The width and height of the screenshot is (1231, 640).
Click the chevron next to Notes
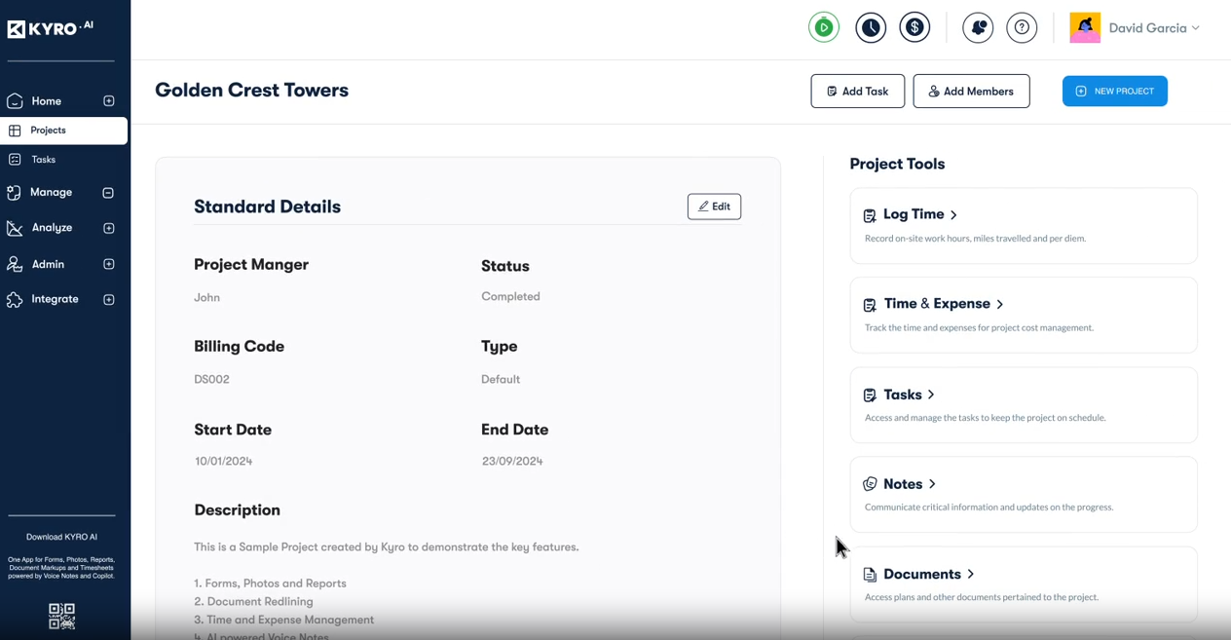click(932, 484)
